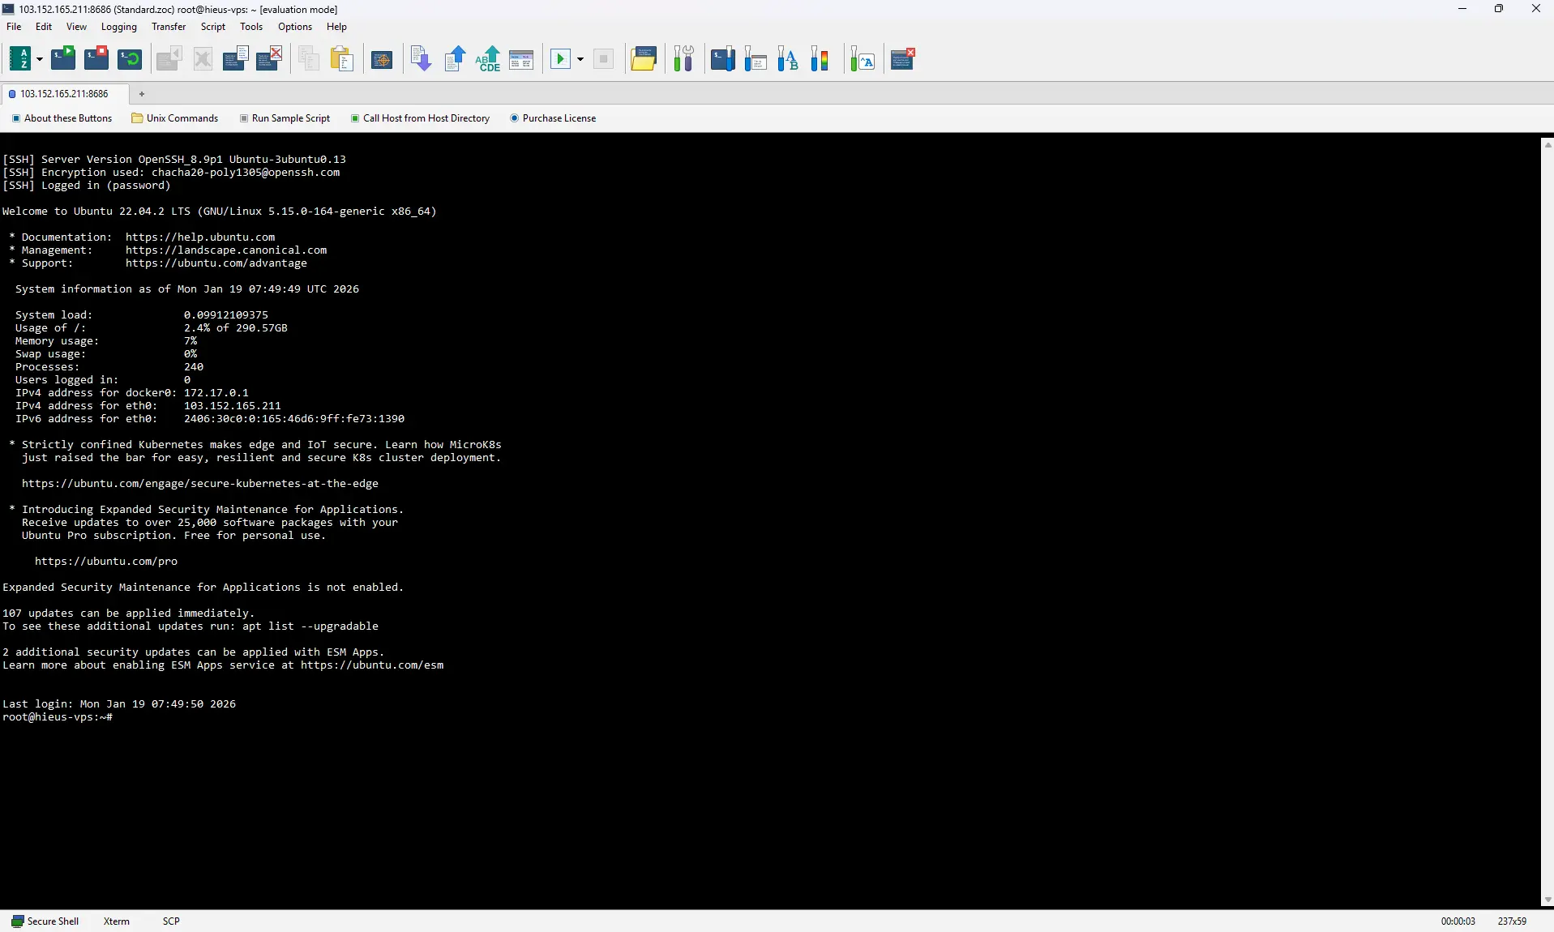Open Program Settings test-tube wrench icon
Screen dimensions: 1554x932
[x=683, y=59]
